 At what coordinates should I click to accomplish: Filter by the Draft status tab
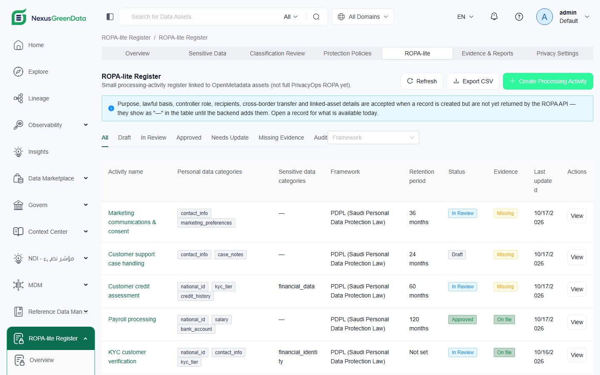(x=124, y=137)
